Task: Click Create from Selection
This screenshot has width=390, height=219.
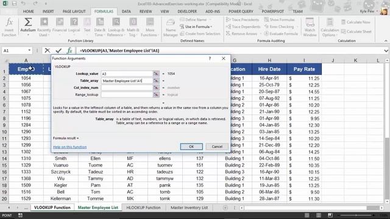Action: (x=200, y=33)
